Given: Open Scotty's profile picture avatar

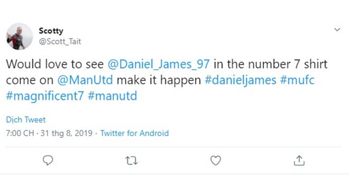Looking at the screenshot, I should point(19,36).
